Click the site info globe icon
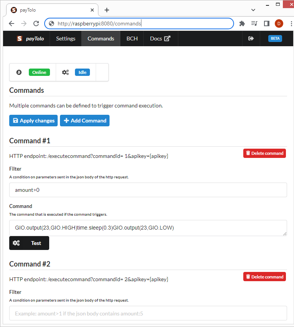 coord(51,23)
